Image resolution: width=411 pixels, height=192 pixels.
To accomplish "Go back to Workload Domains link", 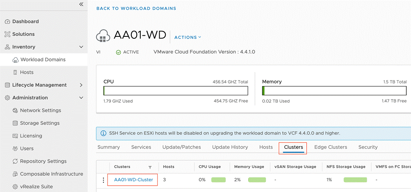I will point(136,8).
